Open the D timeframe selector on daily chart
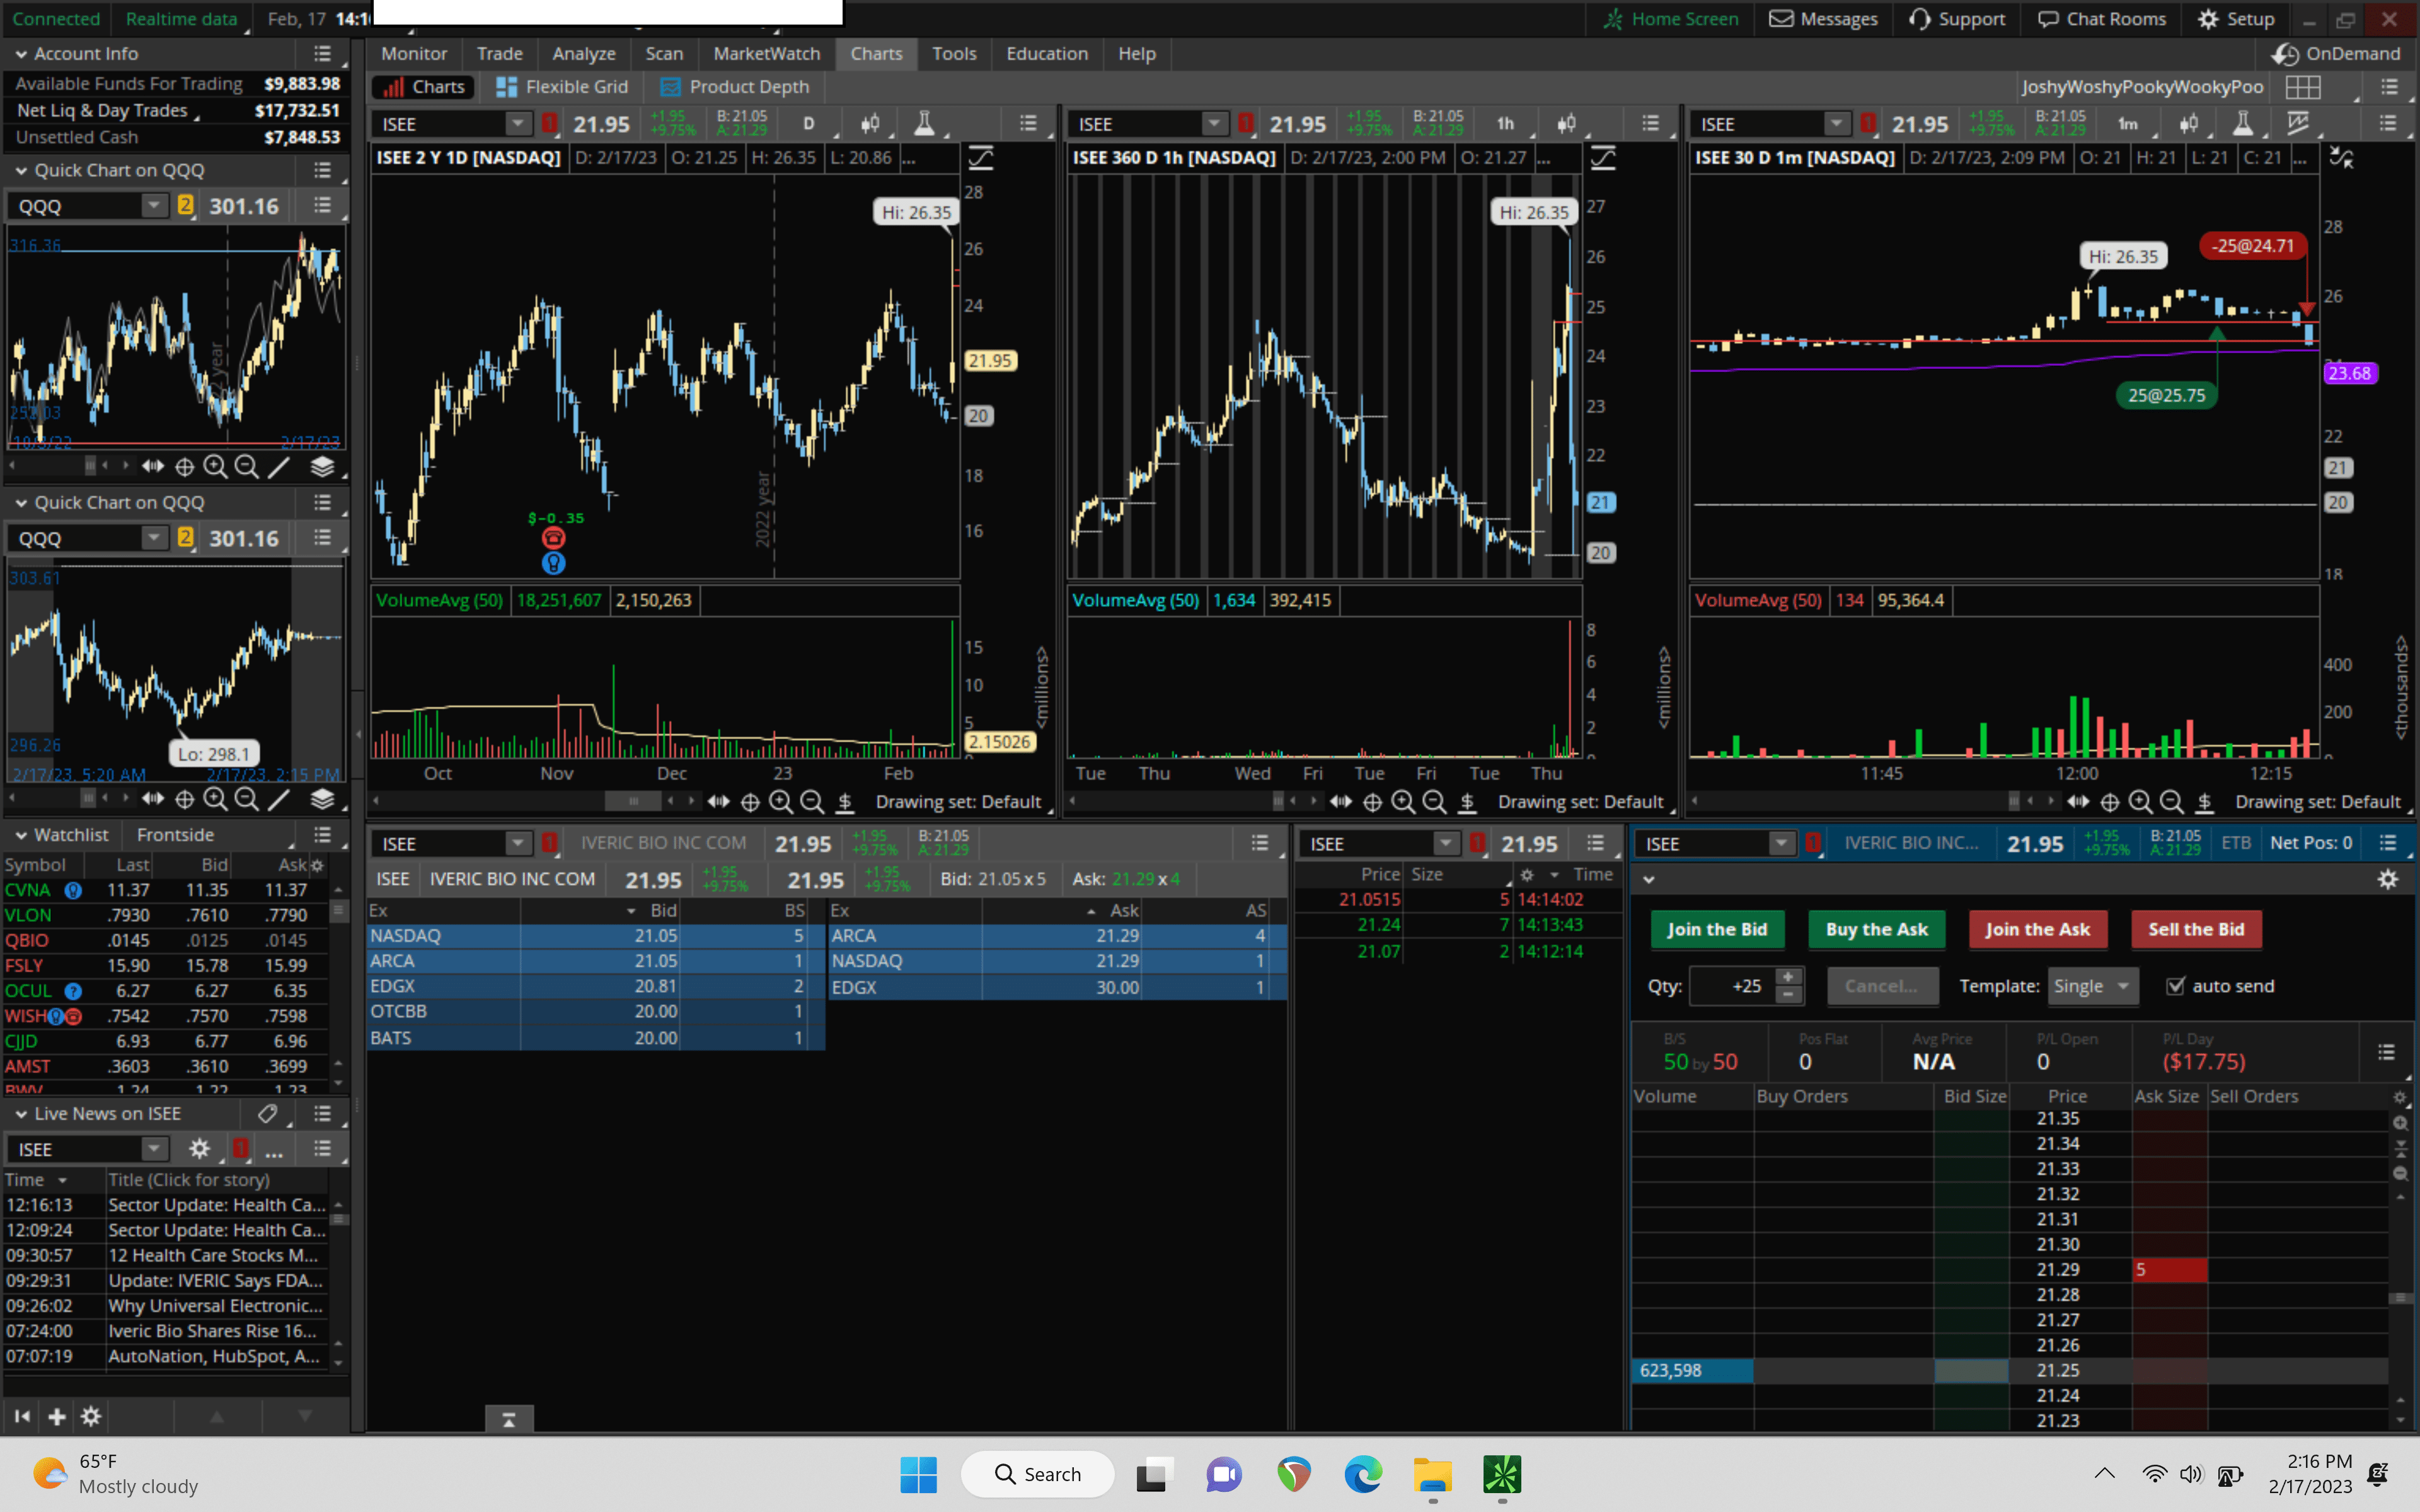This screenshot has width=2420, height=1512. click(808, 124)
